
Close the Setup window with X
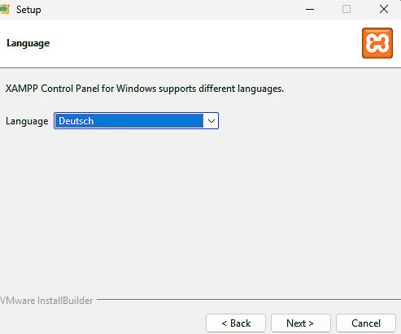pyautogui.click(x=384, y=10)
